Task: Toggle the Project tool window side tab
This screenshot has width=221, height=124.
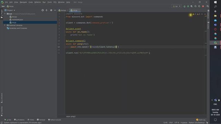Action: pos(2,14)
